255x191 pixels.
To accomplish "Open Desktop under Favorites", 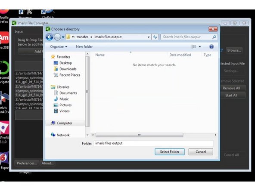I will (x=63, y=63).
